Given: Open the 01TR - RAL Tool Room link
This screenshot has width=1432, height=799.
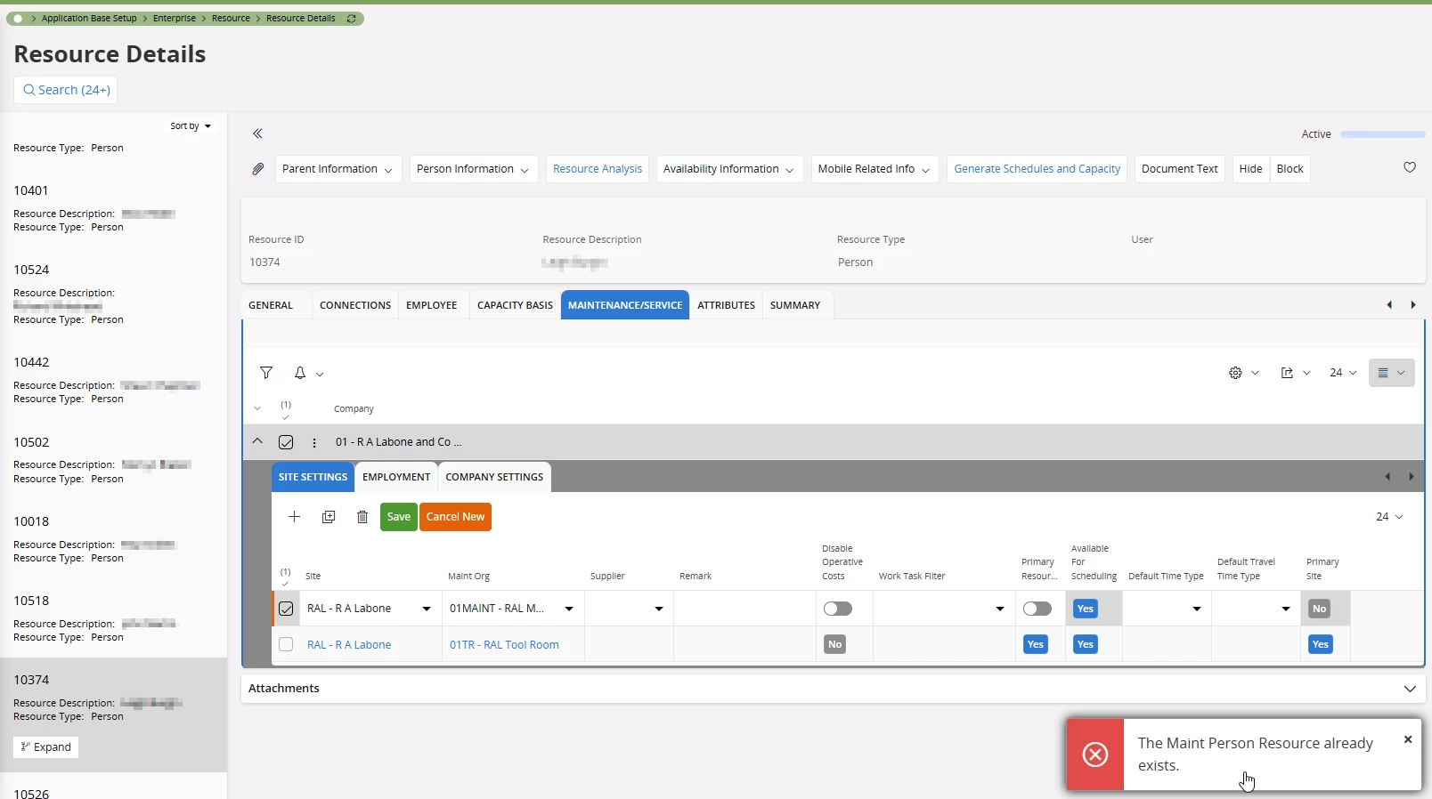Looking at the screenshot, I should coord(504,645).
